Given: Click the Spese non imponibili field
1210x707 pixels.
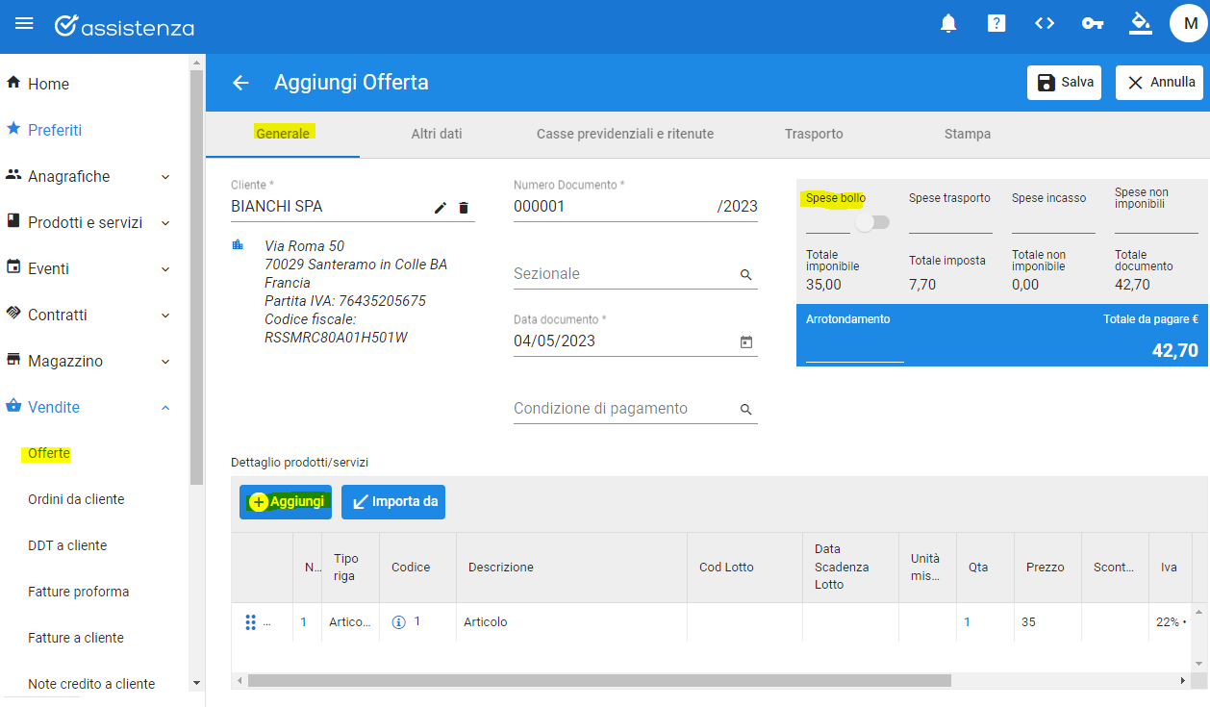Looking at the screenshot, I should pyautogui.click(x=1156, y=222).
